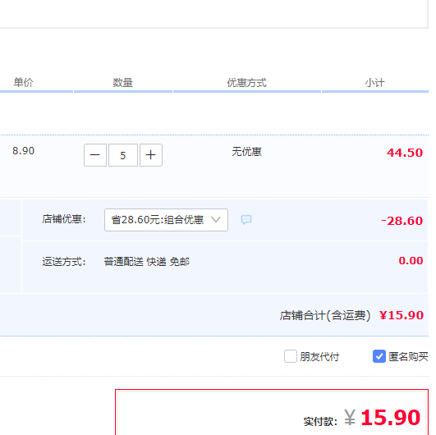This screenshot has height=435, width=436.
Task: Click the minus quantity button
Action: [x=95, y=155]
